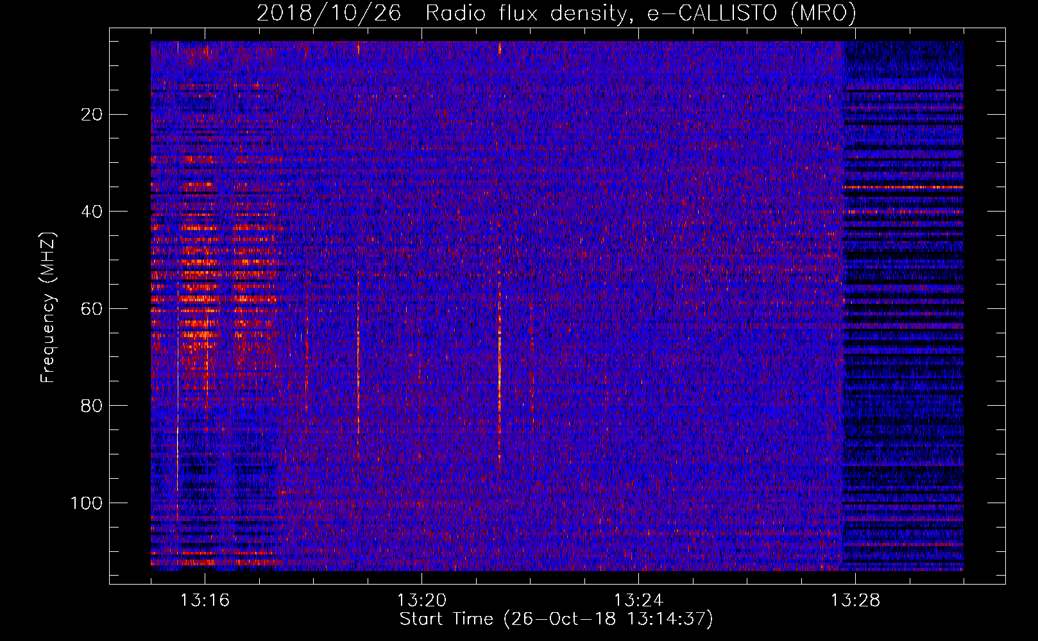The height and width of the screenshot is (641, 1038).
Task: Click the 'Start Time (26-Oct-18 13:14:37)' label
Action: [556, 619]
